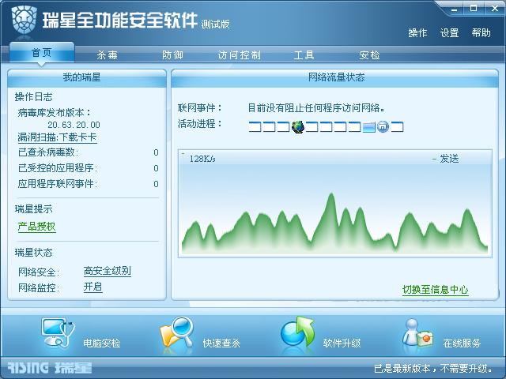Open the 产品授权 product license link

point(37,227)
